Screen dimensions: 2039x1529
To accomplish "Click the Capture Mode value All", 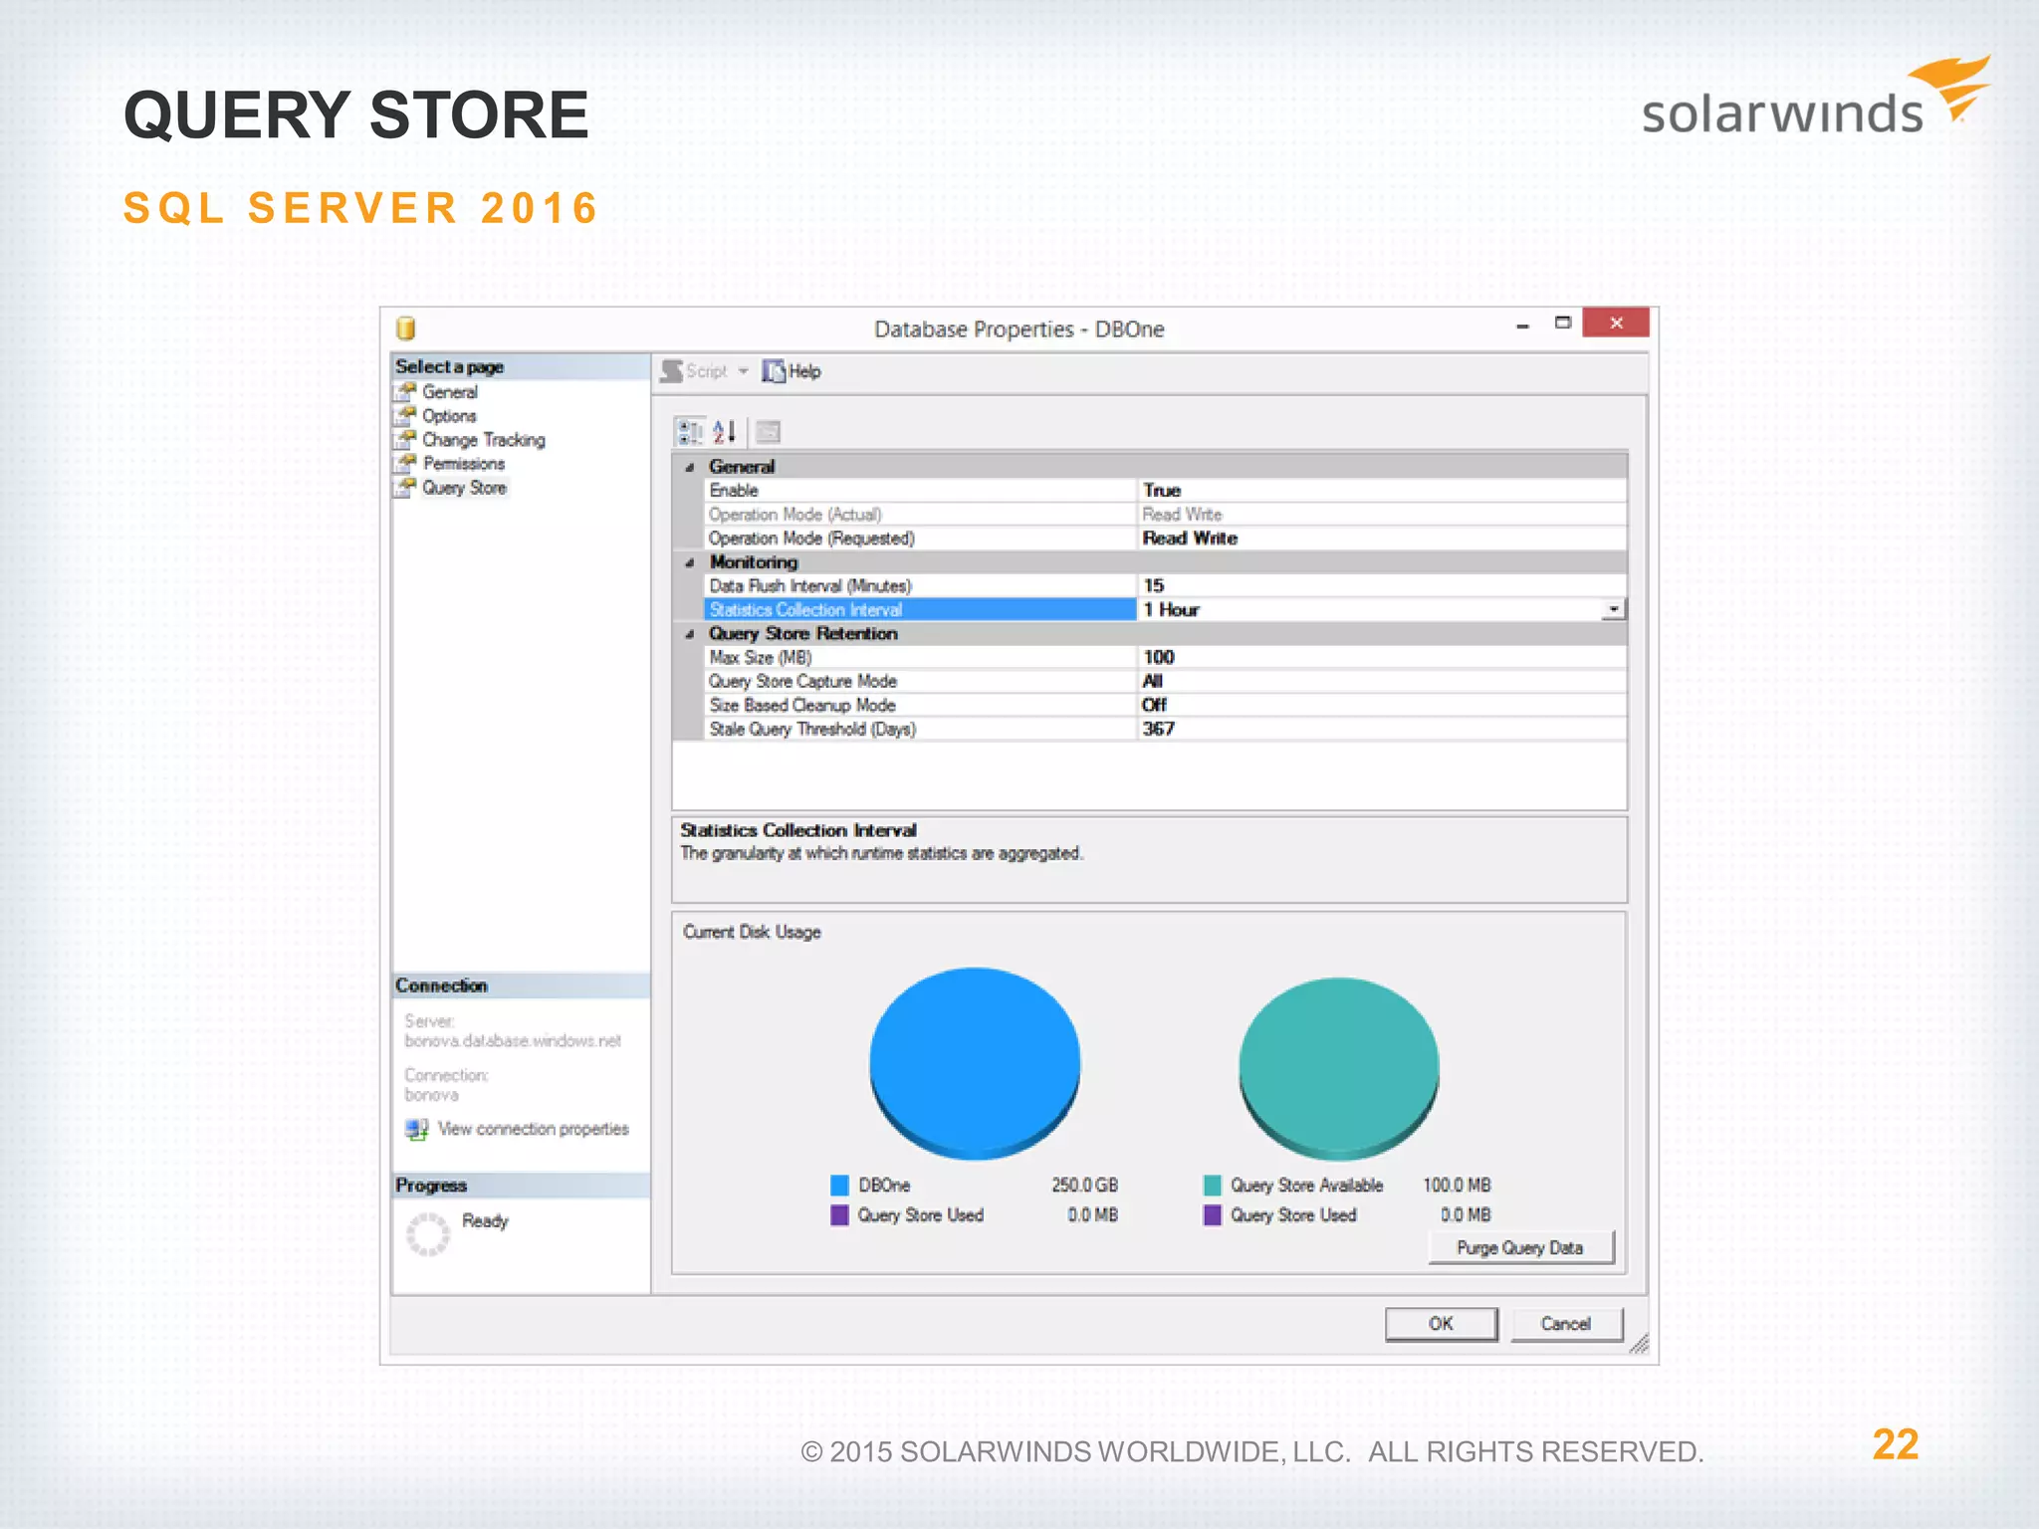I will pyautogui.click(x=1153, y=682).
